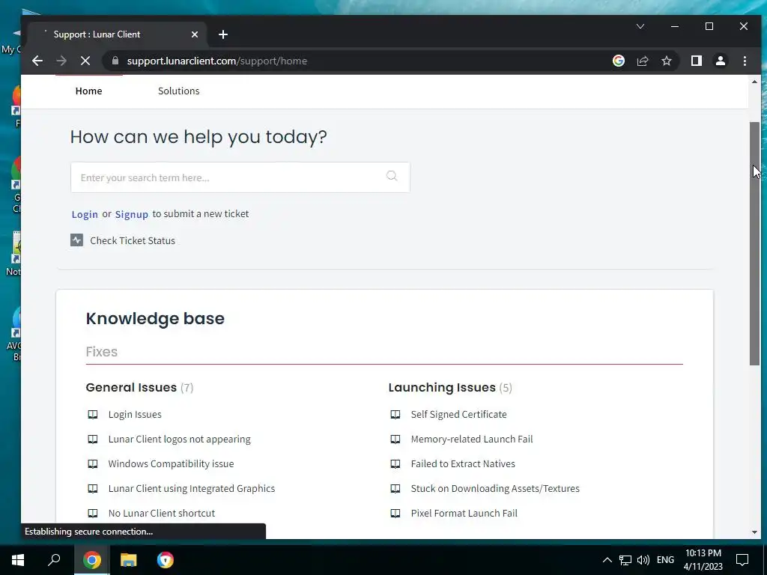
Task: Focus the search term input field
Action: pos(240,177)
